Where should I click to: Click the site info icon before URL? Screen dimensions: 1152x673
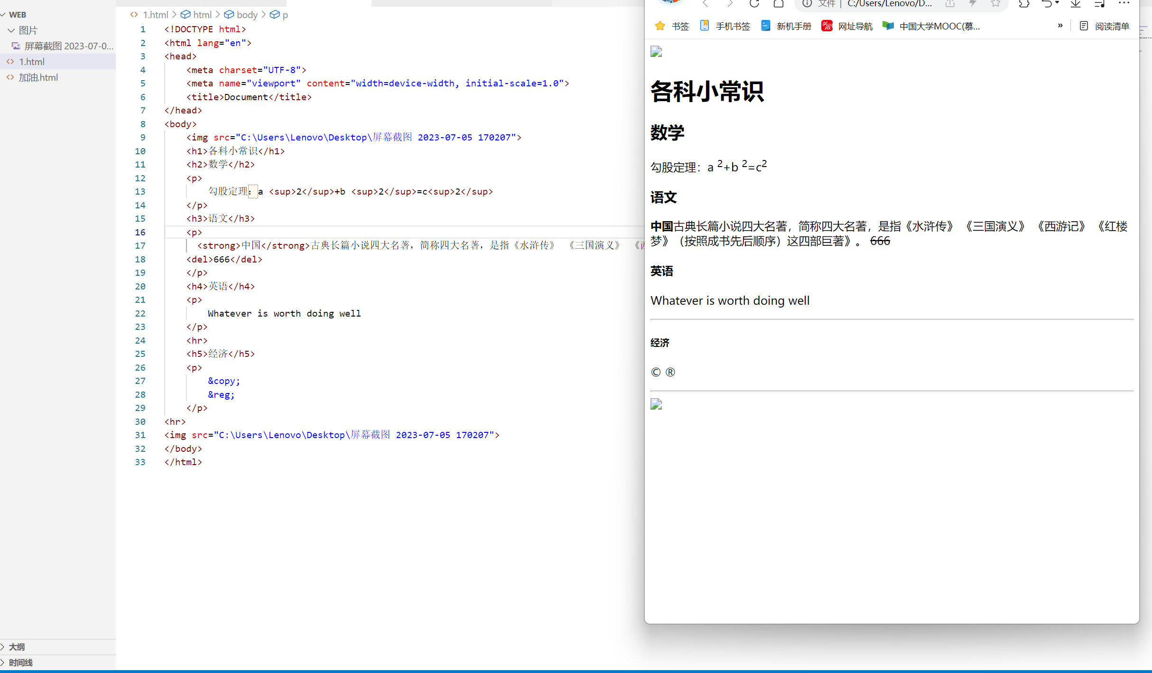click(807, 4)
